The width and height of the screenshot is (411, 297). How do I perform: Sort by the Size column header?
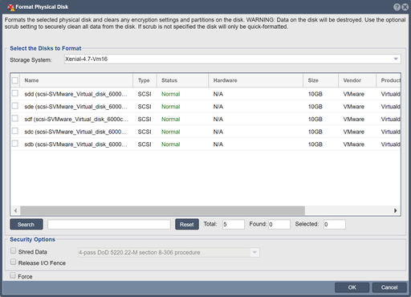[320, 80]
